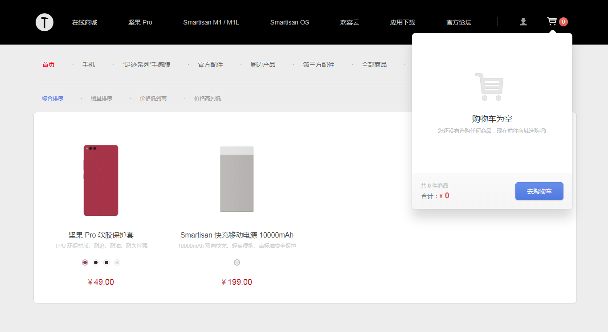The width and height of the screenshot is (608, 332).
Task: Open 在线商城 in the top navigation
Action: point(85,22)
